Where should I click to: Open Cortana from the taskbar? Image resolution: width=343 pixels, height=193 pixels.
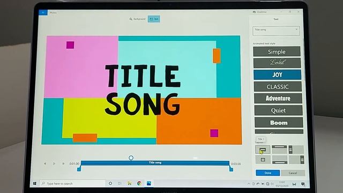[110, 183]
